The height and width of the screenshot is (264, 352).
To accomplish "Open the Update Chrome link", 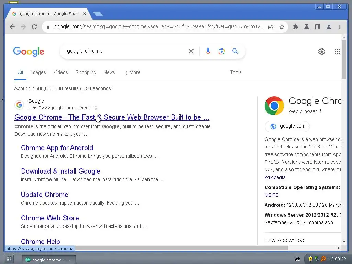I will 44,195.
